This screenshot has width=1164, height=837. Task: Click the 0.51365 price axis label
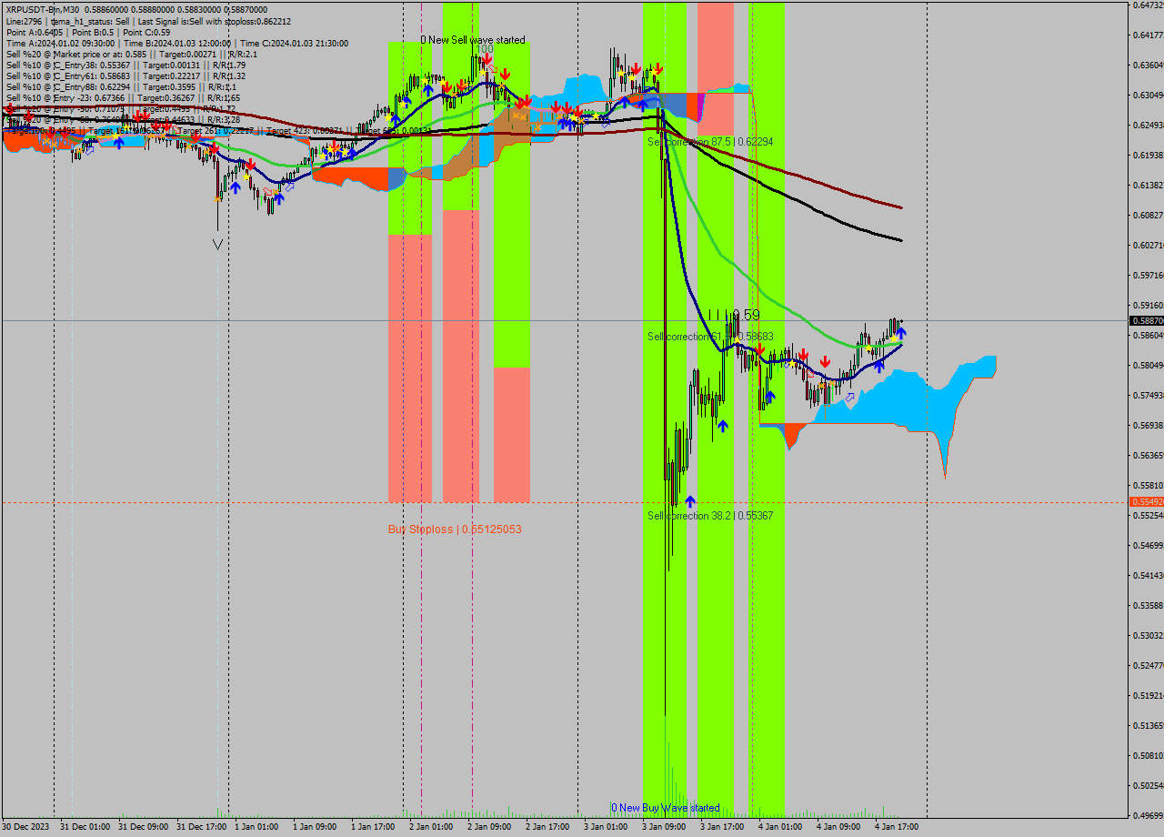1148,726
